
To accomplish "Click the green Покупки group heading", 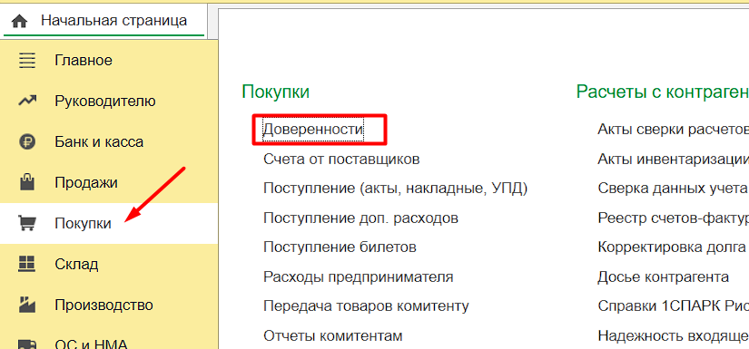I will 276,92.
